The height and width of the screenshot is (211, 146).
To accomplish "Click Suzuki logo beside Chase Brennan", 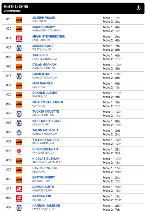I will 19,151.
